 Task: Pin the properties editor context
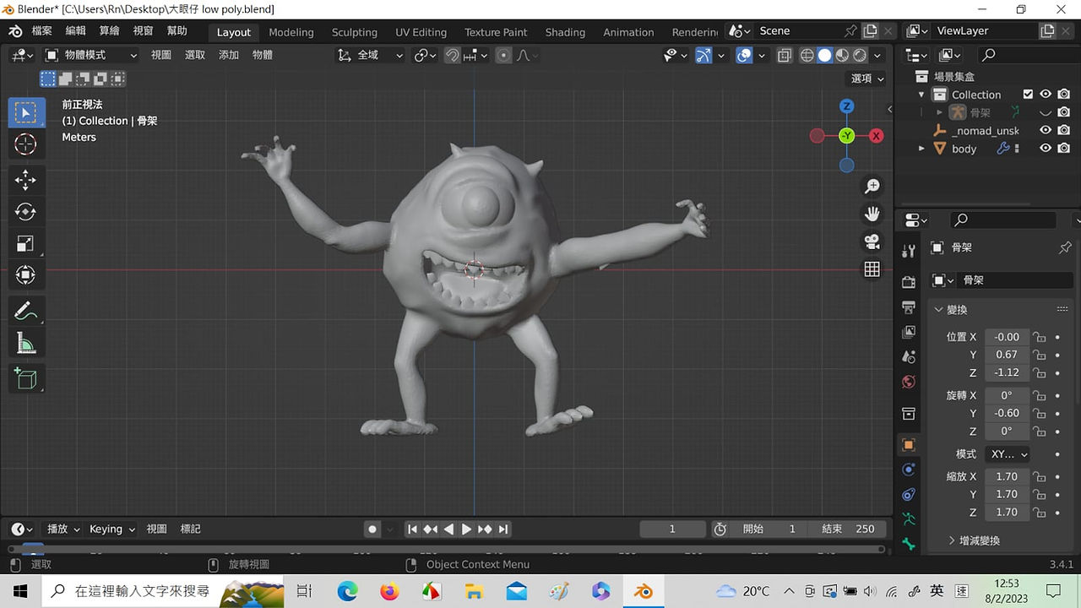[x=1064, y=247]
